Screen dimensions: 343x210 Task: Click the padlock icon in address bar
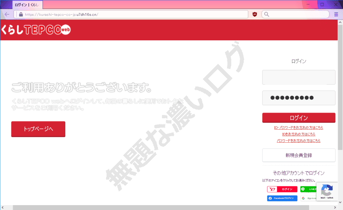21,14
